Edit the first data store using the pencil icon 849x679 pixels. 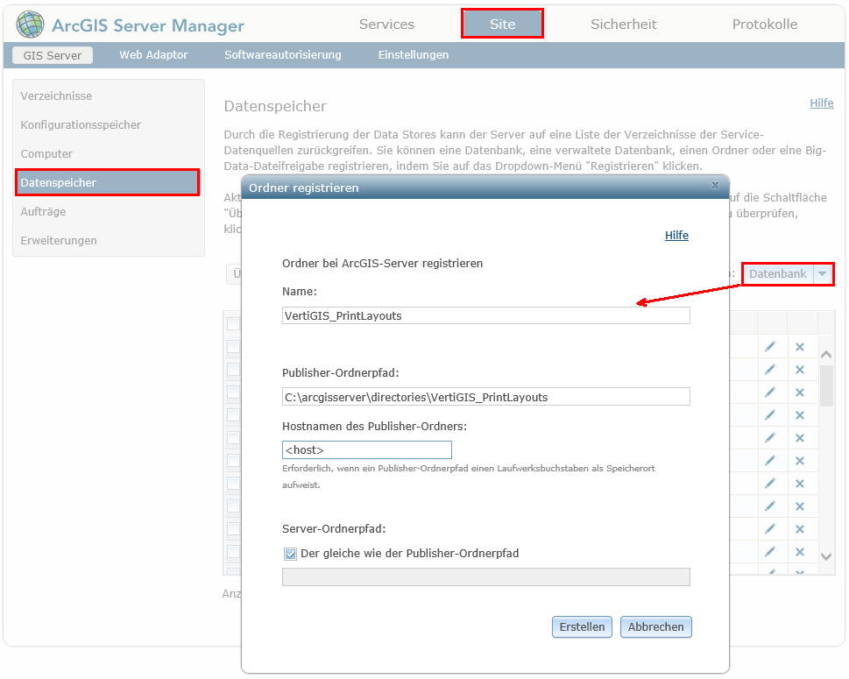click(770, 346)
